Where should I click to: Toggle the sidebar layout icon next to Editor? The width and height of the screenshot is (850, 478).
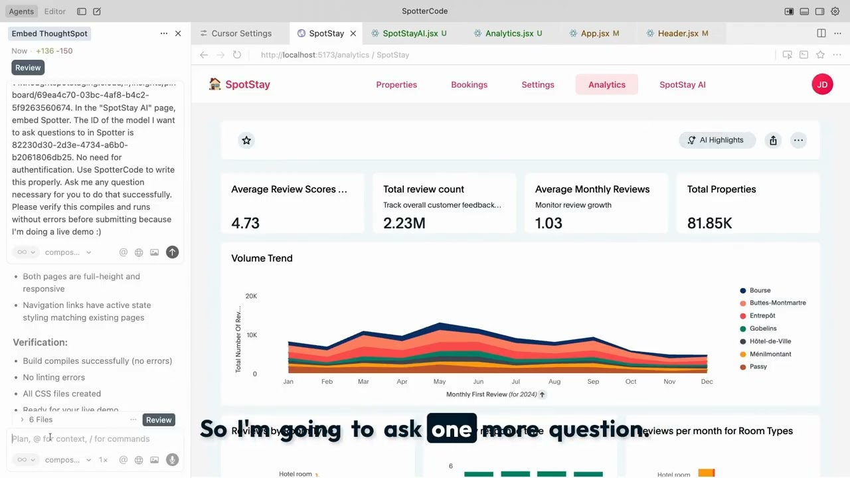coord(82,11)
